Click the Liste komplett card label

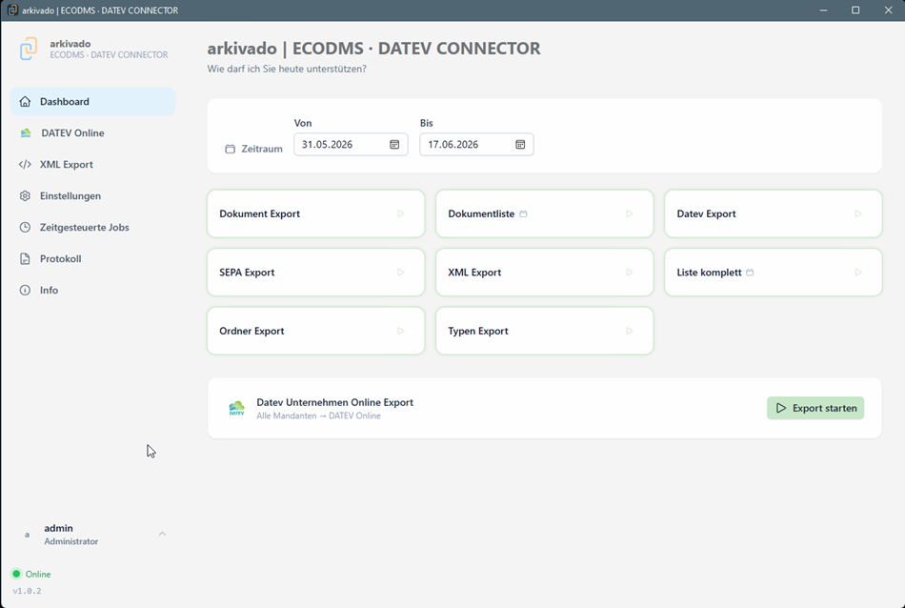709,273
